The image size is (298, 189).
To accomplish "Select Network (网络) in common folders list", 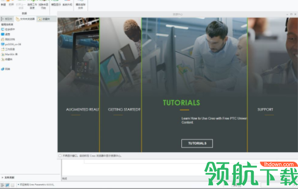I will click(6, 69).
